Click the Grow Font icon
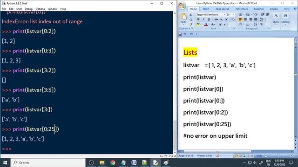The width and height of the screenshot is (298, 167). coord(220,24)
